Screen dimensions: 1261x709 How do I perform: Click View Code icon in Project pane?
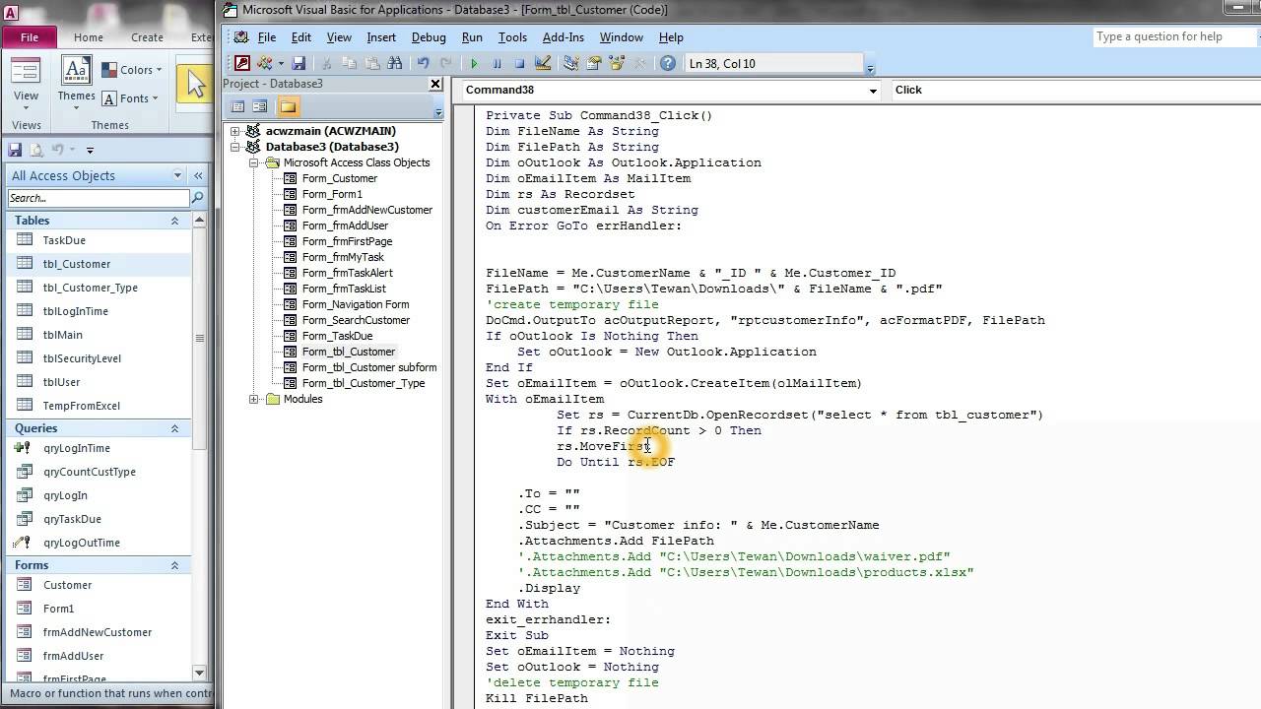tap(237, 106)
